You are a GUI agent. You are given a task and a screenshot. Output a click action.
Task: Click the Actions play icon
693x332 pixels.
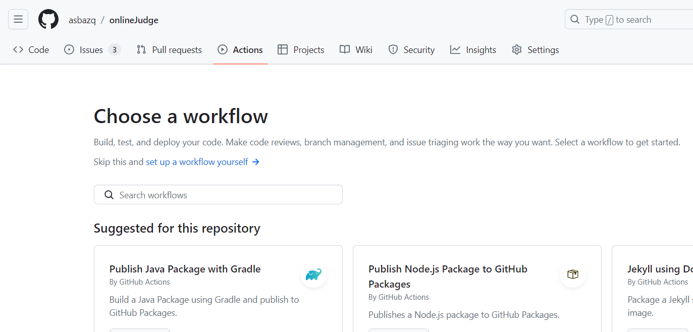[x=222, y=49]
